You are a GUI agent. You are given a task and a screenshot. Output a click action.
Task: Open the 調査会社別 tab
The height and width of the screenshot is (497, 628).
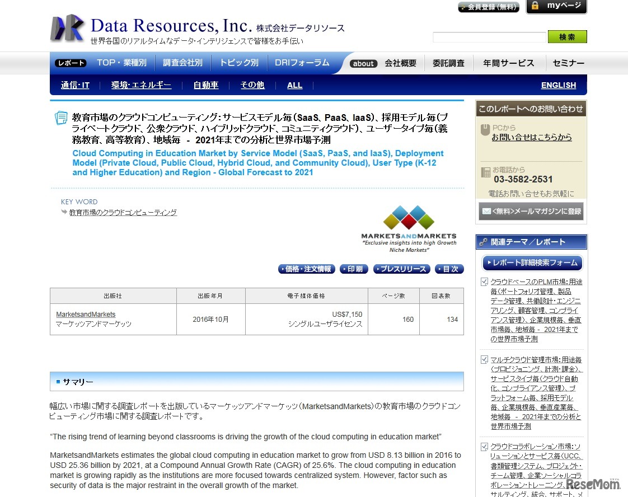pyautogui.click(x=182, y=63)
